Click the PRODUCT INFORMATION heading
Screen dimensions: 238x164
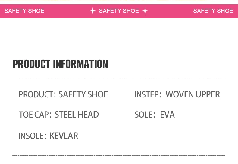tap(60, 64)
